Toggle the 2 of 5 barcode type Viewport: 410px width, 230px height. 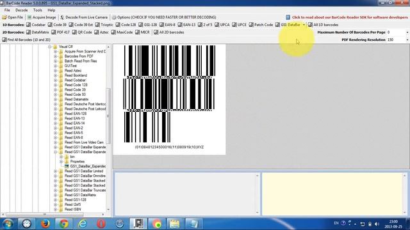tap(205, 25)
